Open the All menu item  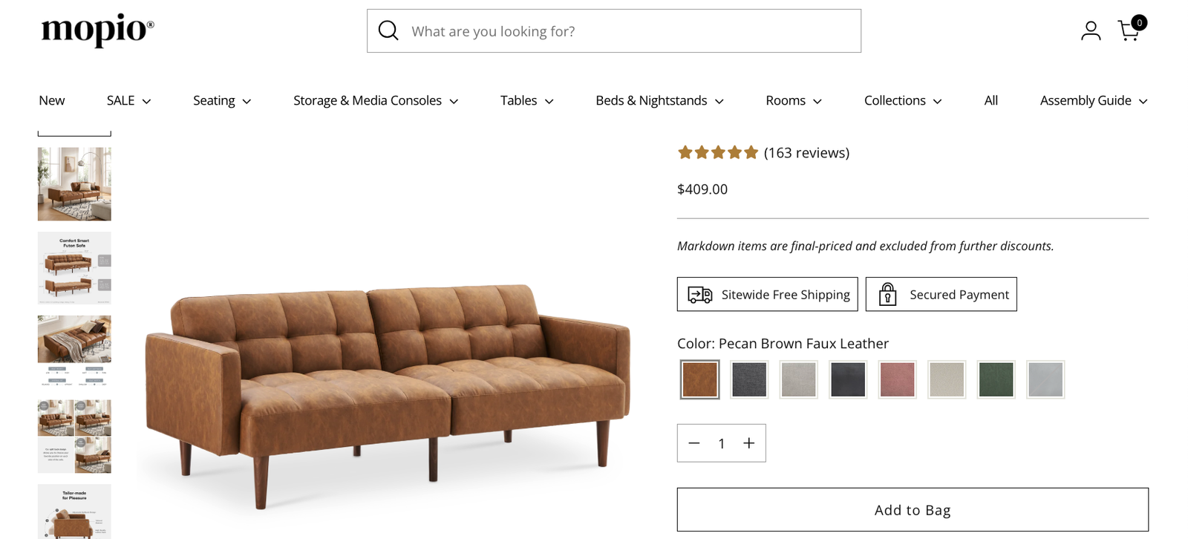(990, 100)
